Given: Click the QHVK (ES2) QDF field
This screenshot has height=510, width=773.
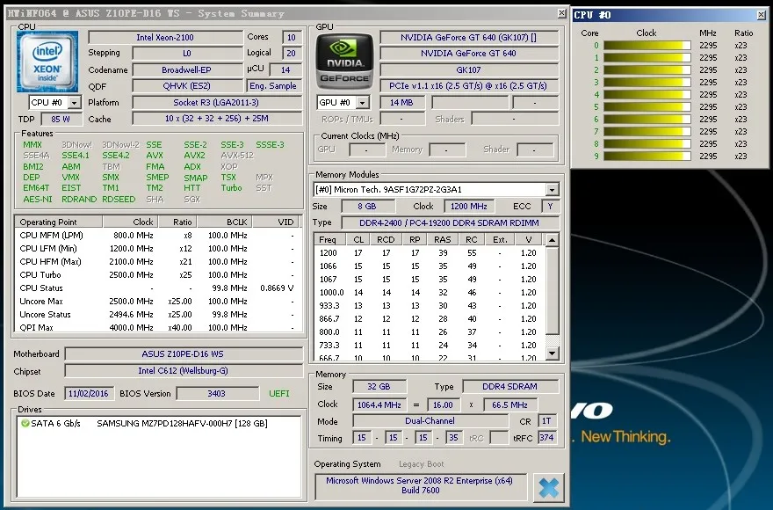Looking at the screenshot, I should [187, 86].
